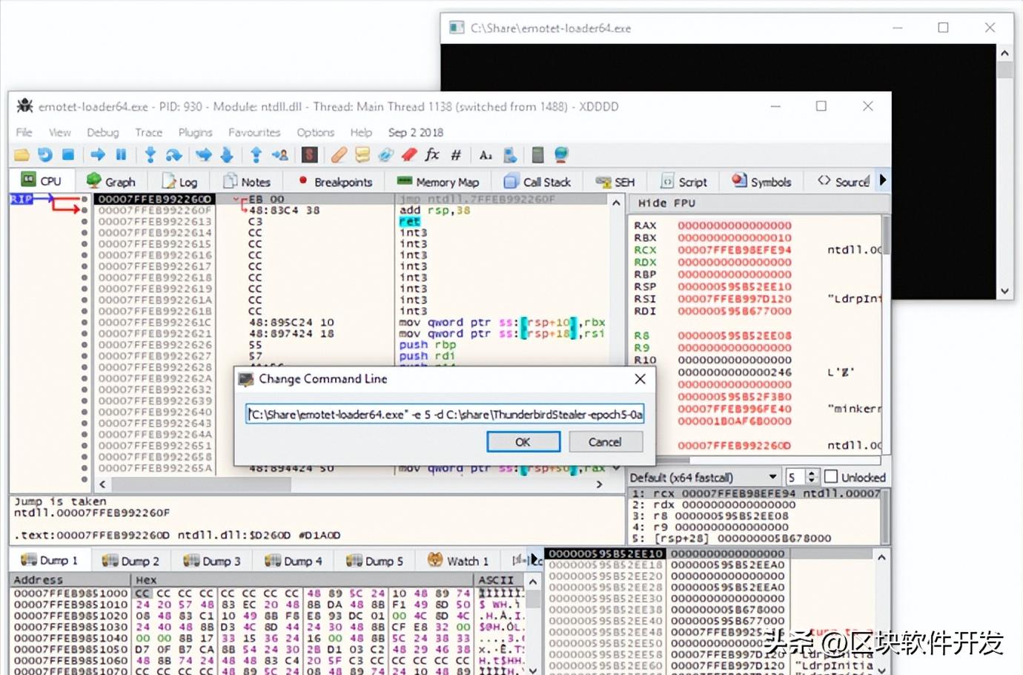Click the Restart debugging icon
1023x675 pixels.
tap(44, 154)
